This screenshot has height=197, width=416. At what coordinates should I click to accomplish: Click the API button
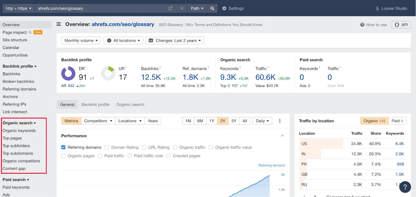(x=401, y=25)
